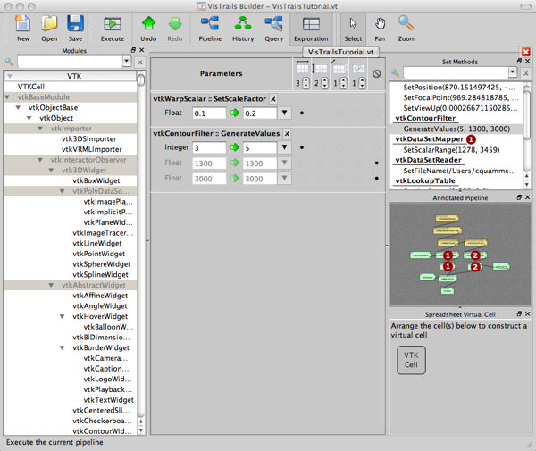Screen dimensions: 536x451
Task: Open SetScaleFactor Float interpolation dropdown
Action: click(x=284, y=113)
